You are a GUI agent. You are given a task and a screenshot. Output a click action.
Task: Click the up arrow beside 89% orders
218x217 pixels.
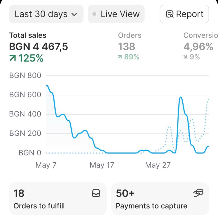point(120,57)
